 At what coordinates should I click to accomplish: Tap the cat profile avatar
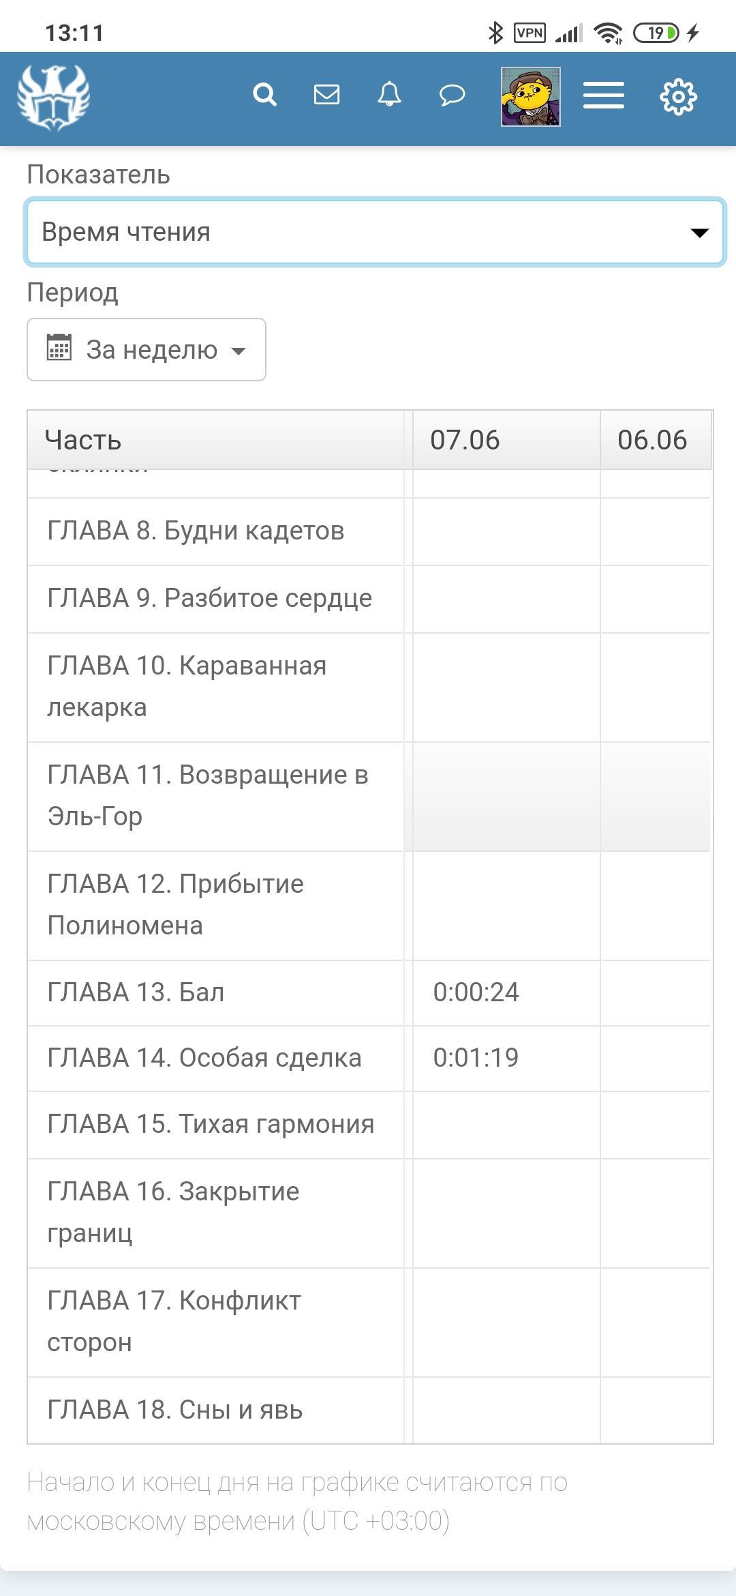(530, 96)
